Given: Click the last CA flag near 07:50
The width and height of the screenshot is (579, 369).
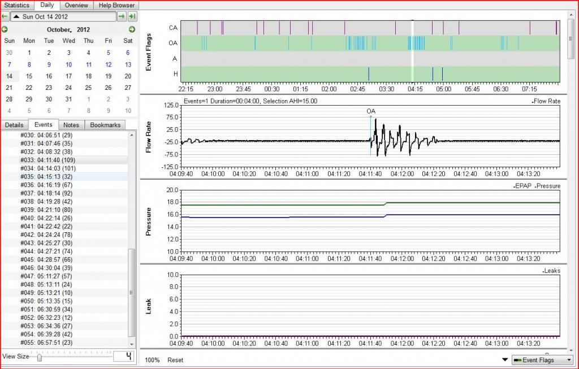Looking at the screenshot, I should (x=556, y=28).
